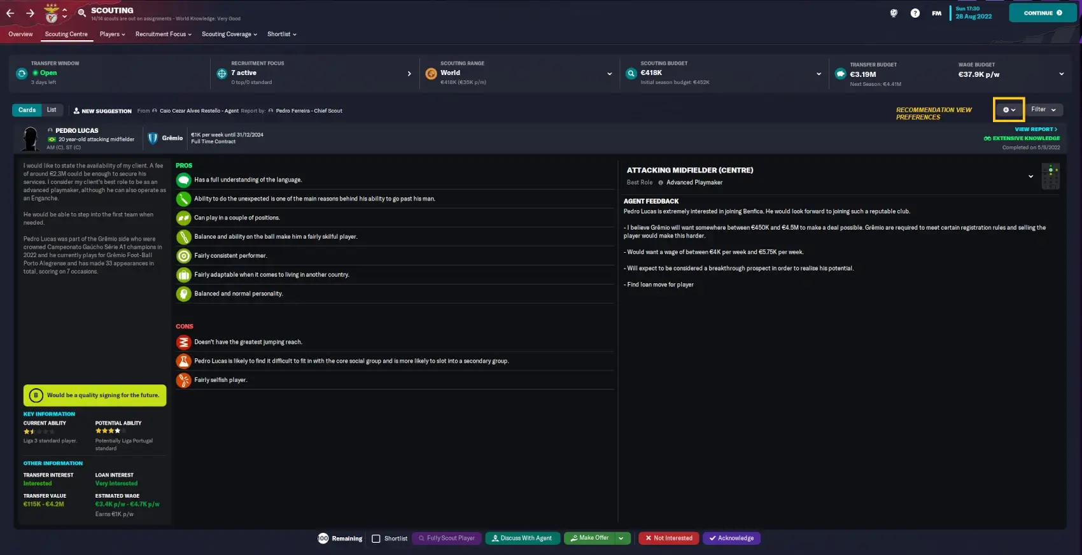Click the social group con icon
Image resolution: width=1082 pixels, height=555 pixels.
click(x=183, y=361)
